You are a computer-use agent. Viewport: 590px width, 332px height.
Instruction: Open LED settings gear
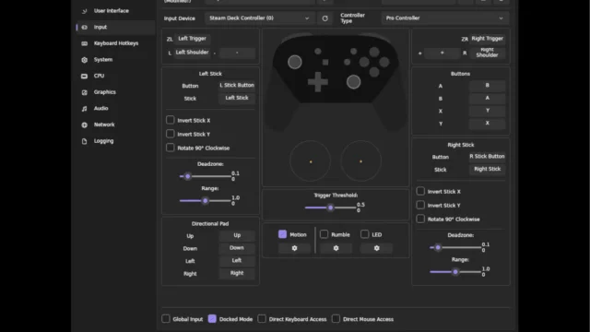(x=376, y=248)
